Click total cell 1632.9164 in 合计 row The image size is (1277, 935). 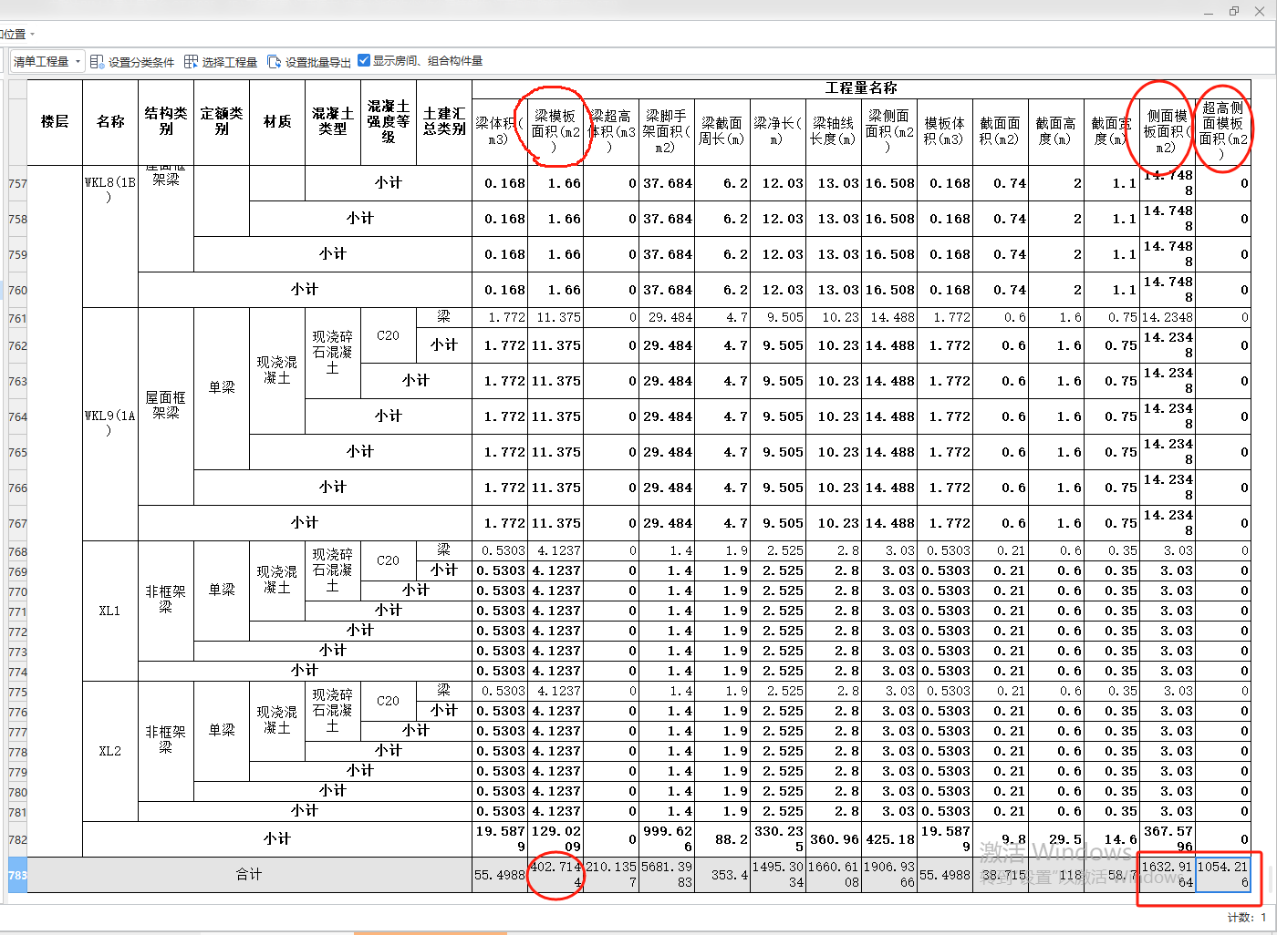tap(1168, 875)
